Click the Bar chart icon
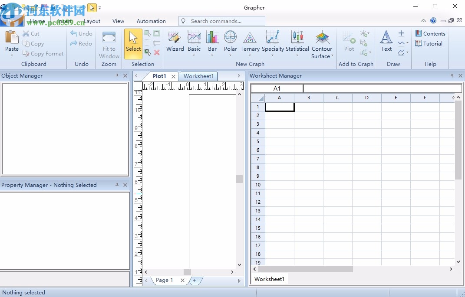The image size is (465, 297). point(212,39)
